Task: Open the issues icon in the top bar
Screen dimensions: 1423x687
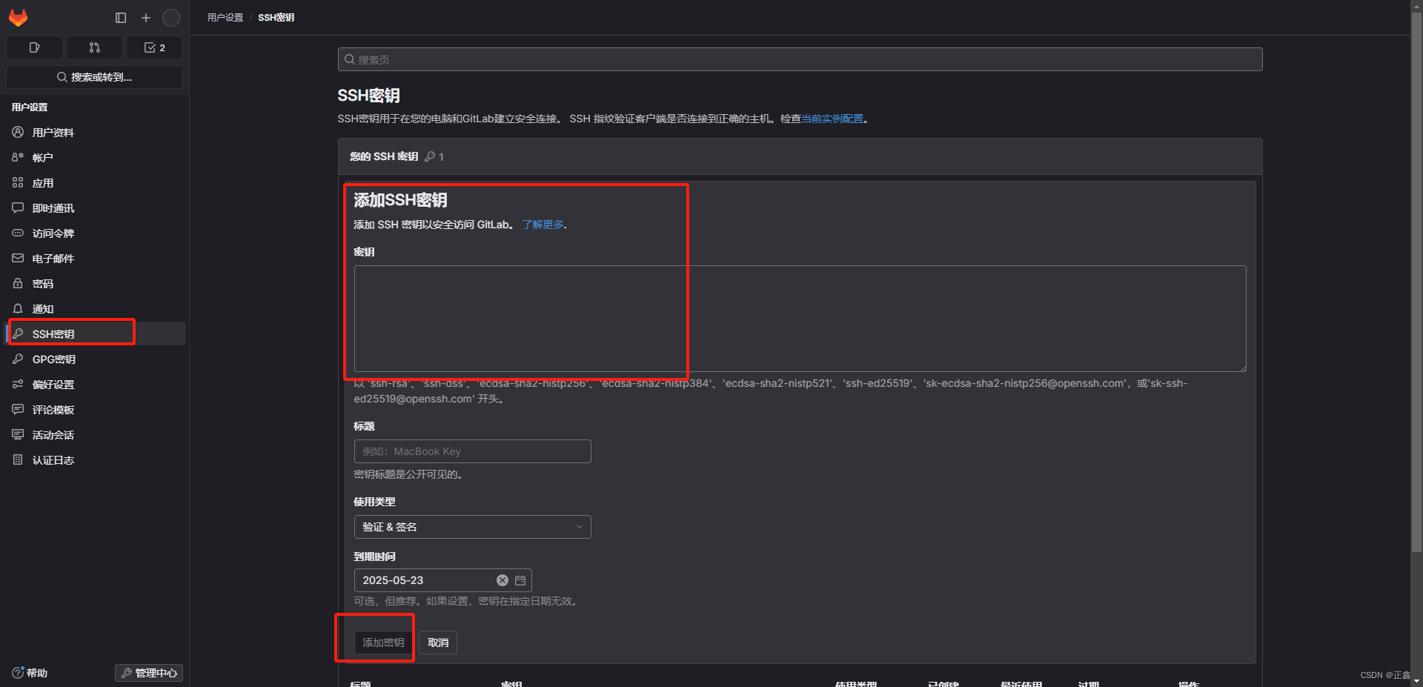Action: [34, 47]
